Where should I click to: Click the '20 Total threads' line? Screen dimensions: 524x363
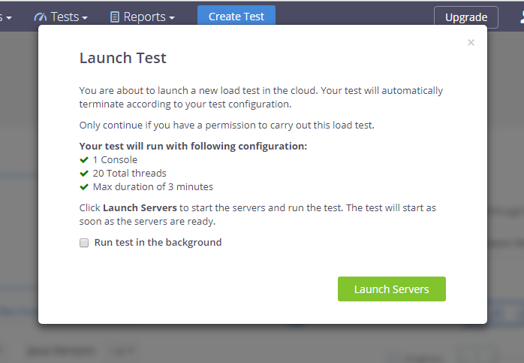[129, 174]
